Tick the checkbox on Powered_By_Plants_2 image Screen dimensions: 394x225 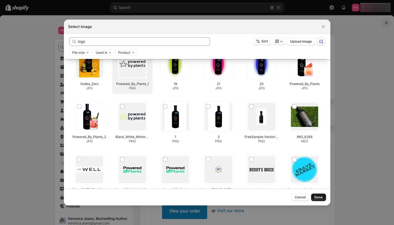(x=79, y=107)
